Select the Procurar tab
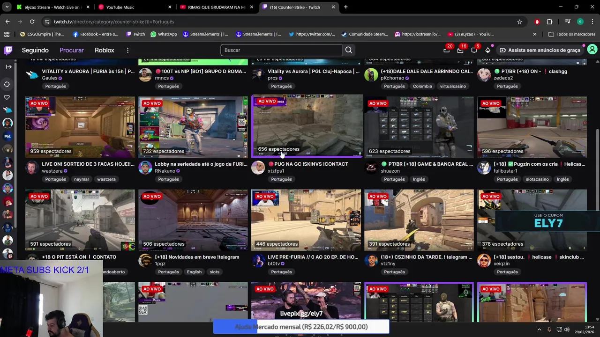Image resolution: width=600 pixels, height=337 pixels. (72, 50)
